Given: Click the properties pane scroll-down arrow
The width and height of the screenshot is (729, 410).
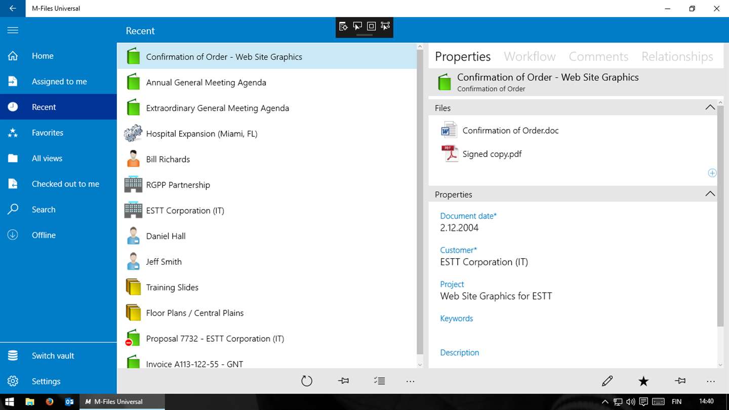Looking at the screenshot, I should click(x=720, y=364).
